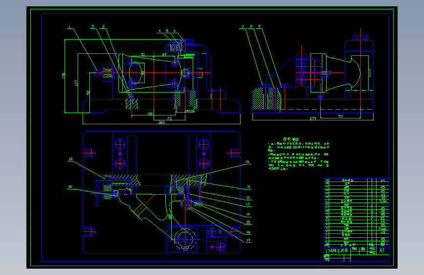The height and width of the screenshot is (275, 424).
Task: Pick part callout number 5 label
Action: [x=167, y=31]
